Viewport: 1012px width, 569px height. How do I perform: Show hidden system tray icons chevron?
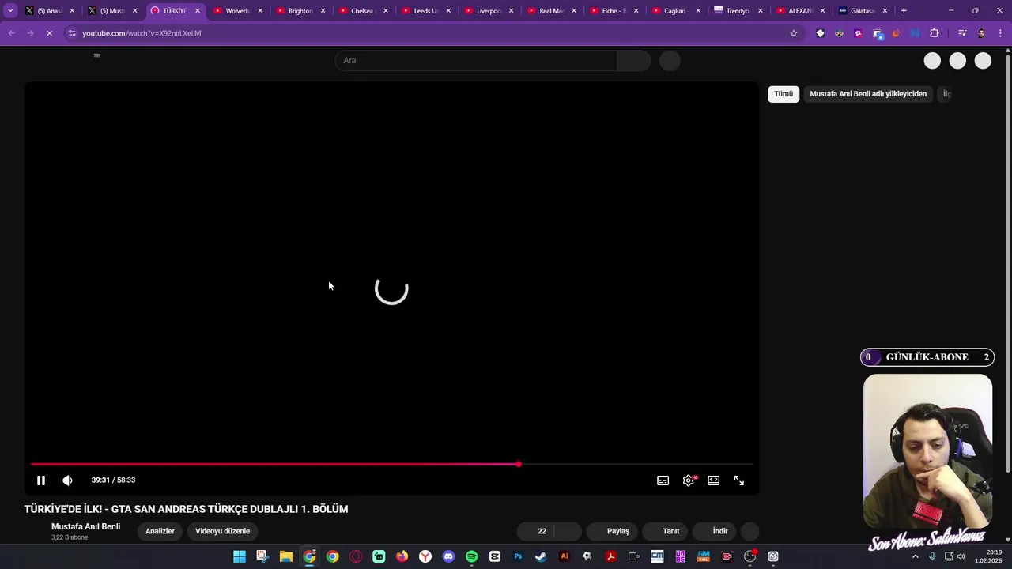pos(916,556)
